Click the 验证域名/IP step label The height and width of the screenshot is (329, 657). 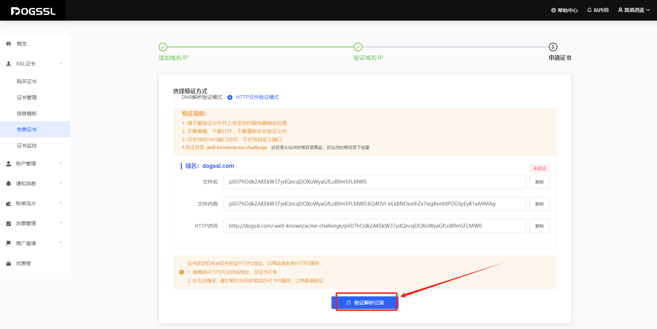pyautogui.click(x=368, y=58)
